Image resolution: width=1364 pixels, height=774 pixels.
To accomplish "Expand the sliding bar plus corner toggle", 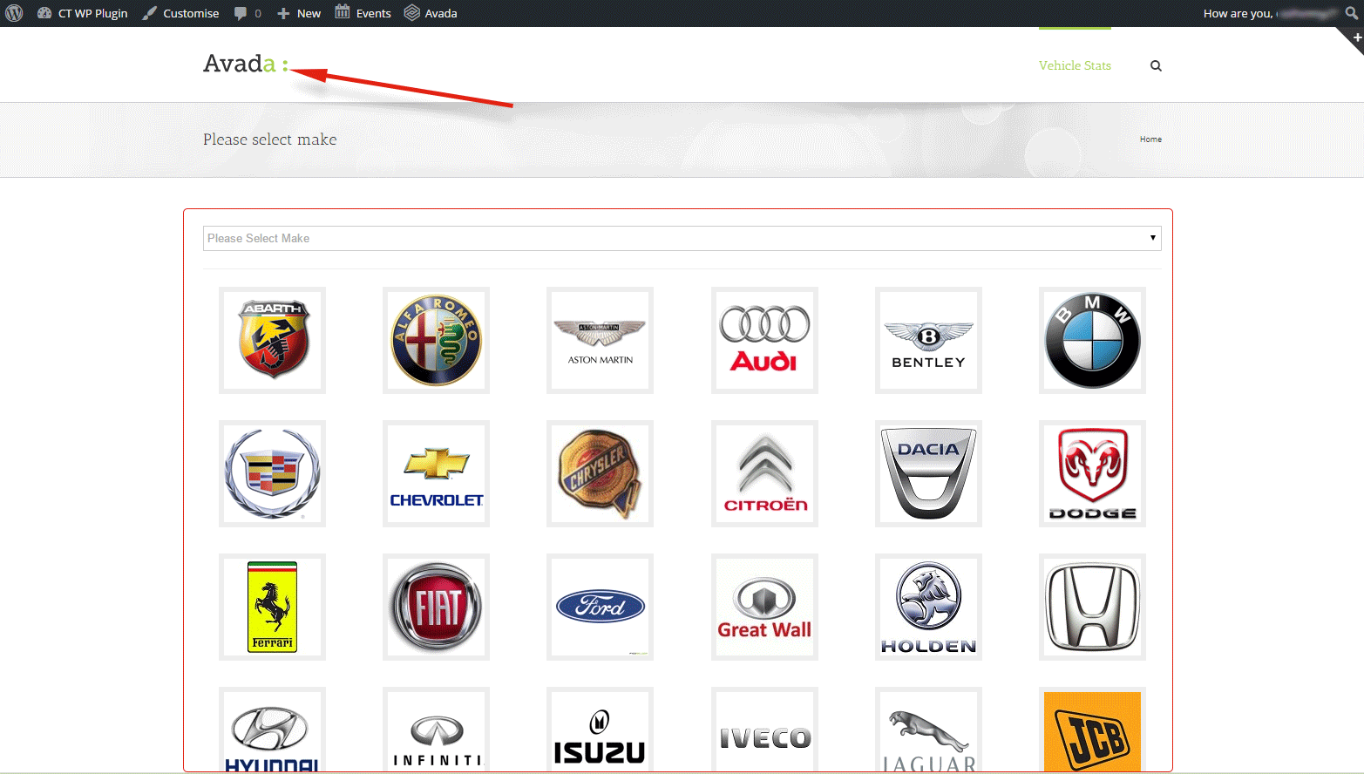I will (1356, 37).
